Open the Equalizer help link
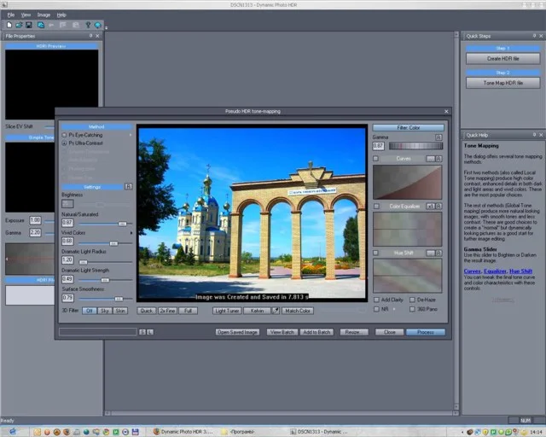The image size is (546, 437). click(x=495, y=271)
